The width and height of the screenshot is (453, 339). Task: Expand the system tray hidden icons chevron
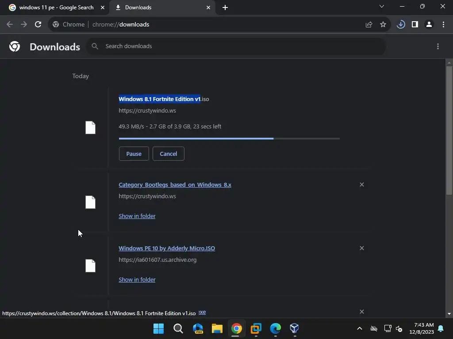pos(360,328)
